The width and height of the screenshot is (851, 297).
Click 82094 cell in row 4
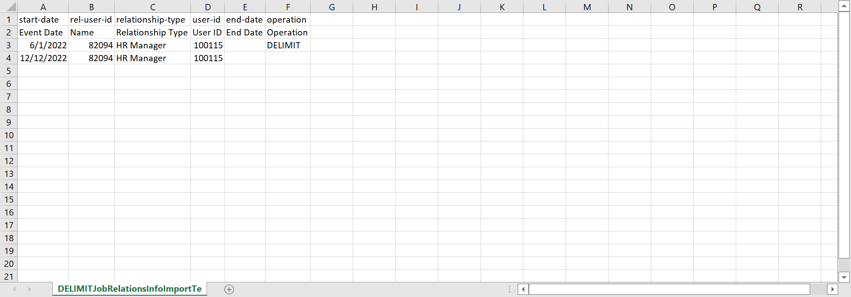tap(91, 58)
